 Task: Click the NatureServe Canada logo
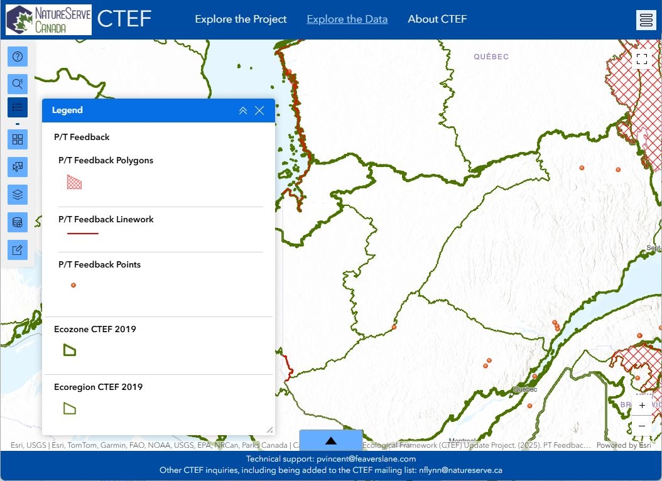point(48,19)
